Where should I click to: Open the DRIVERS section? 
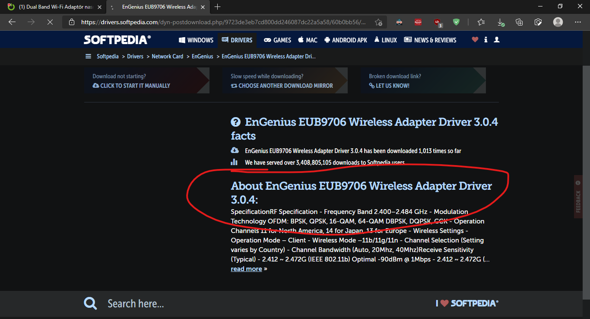237,40
